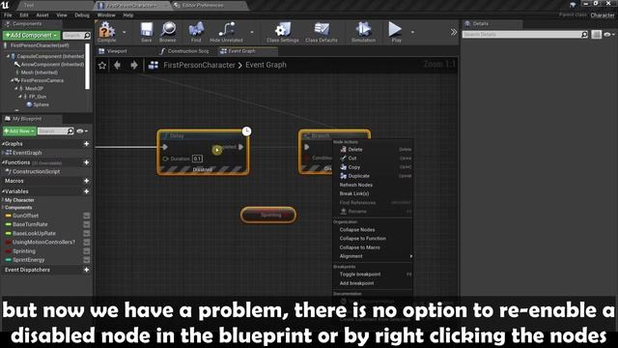Play the game in editor
Image resolution: width=618 pixels, height=348 pixels.
395,32
